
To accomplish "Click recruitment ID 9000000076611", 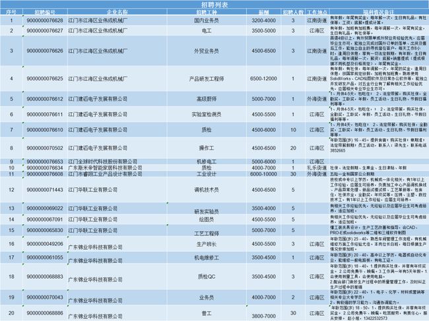I will (x=45, y=114).
